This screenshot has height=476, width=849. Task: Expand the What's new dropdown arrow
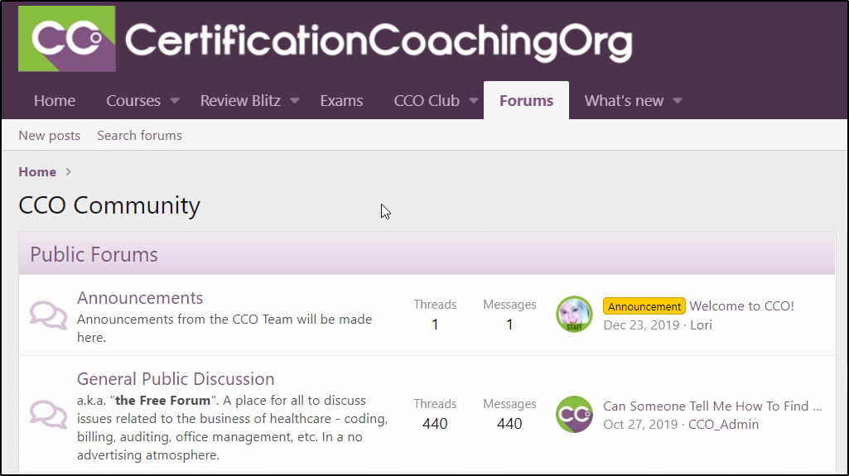(x=678, y=101)
